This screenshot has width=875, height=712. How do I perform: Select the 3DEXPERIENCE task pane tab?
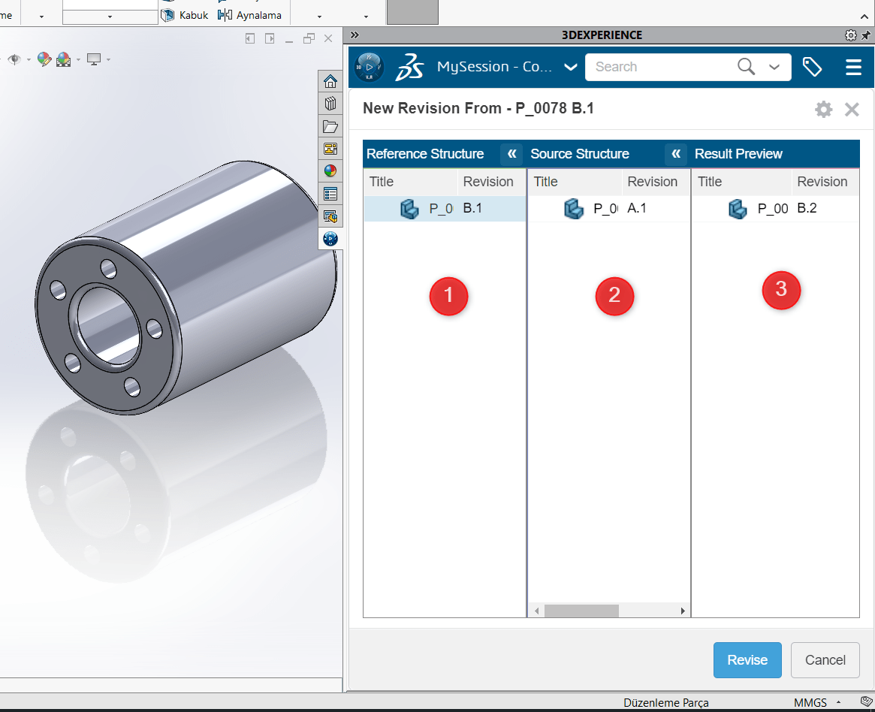[330, 239]
